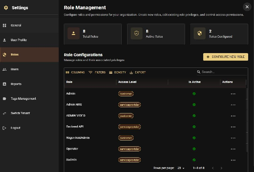Go to User Profile settings

click(29, 40)
